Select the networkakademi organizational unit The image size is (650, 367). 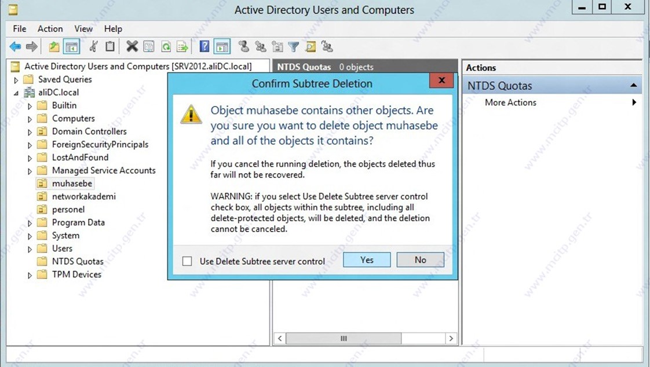84,196
